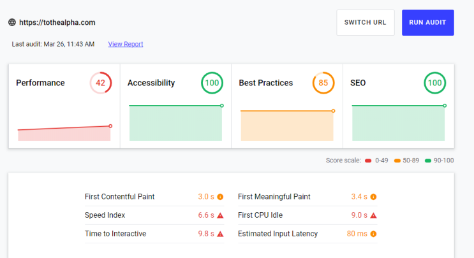This screenshot has height=258, width=474.
Task: Click the SEO score circle showing 100
Action: point(434,83)
